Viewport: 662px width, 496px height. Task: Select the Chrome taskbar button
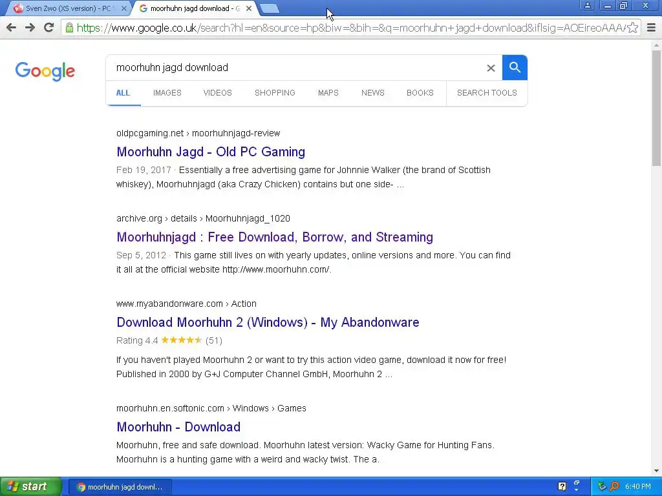[x=120, y=487]
